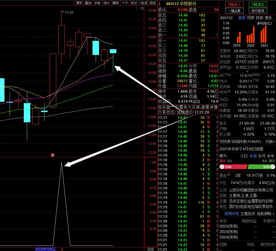Click the 买一 bid price 14.41
The height and width of the screenshot is (251, 276).
click(183, 41)
